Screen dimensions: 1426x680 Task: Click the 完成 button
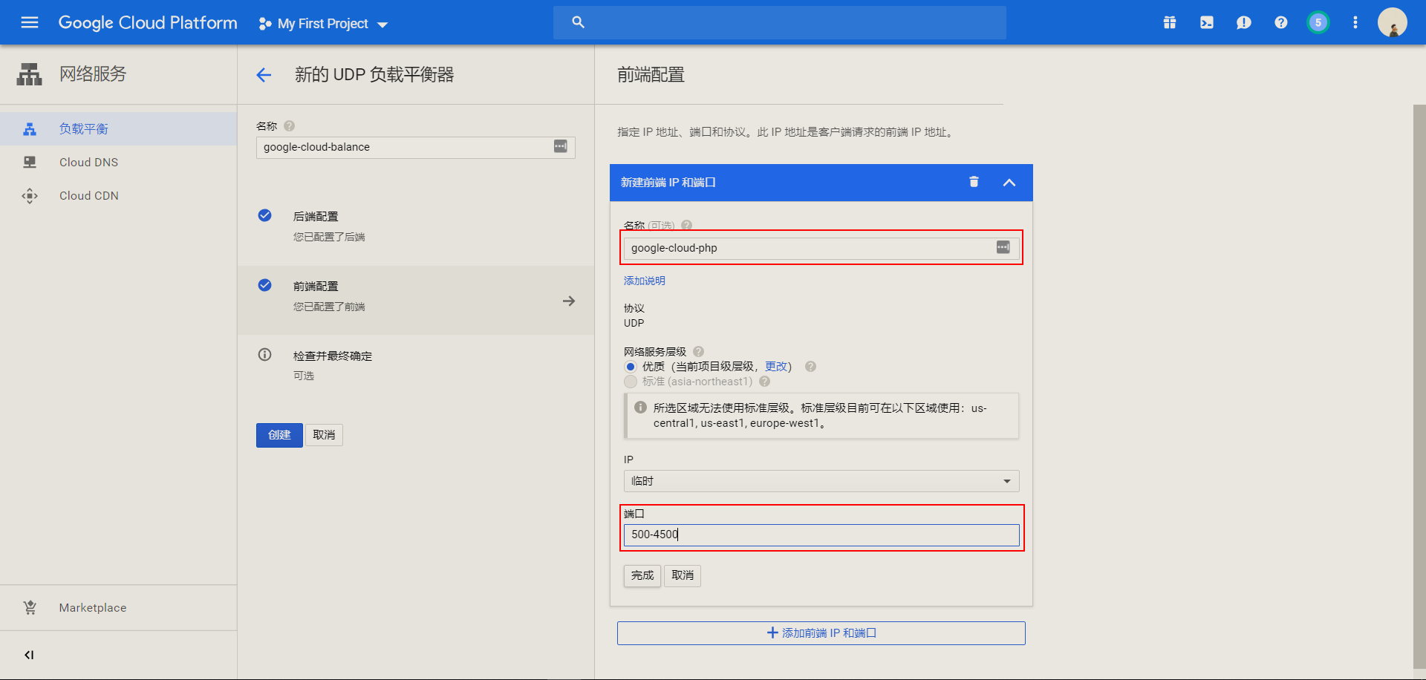(642, 575)
